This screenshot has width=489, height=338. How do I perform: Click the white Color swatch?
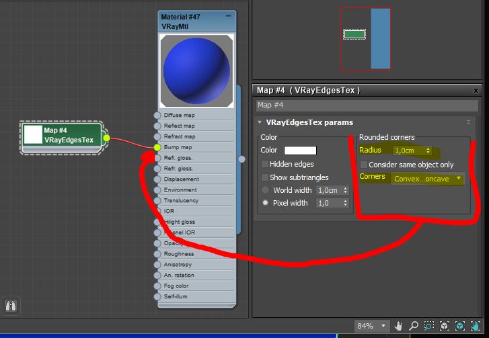300,151
